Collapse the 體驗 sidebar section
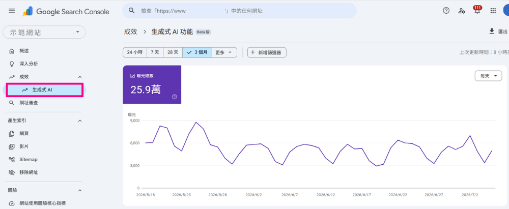The width and height of the screenshot is (509, 209). click(80, 191)
